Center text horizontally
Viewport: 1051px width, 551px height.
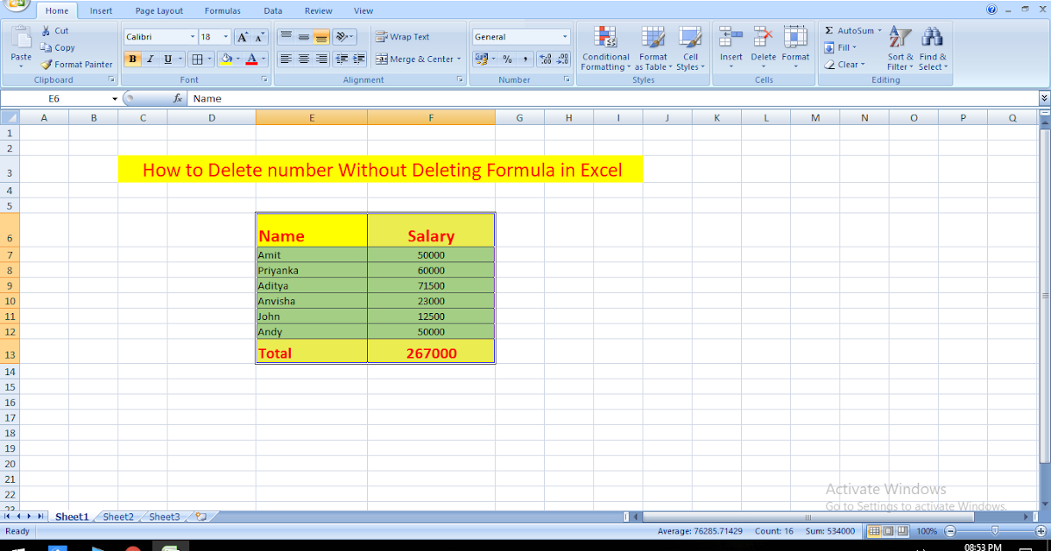pos(303,59)
